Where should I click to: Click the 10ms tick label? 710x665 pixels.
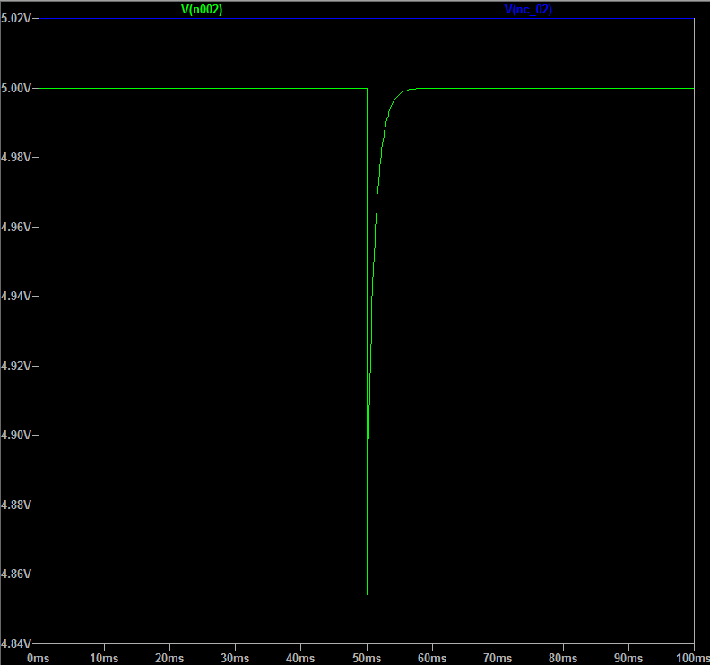coord(104,657)
